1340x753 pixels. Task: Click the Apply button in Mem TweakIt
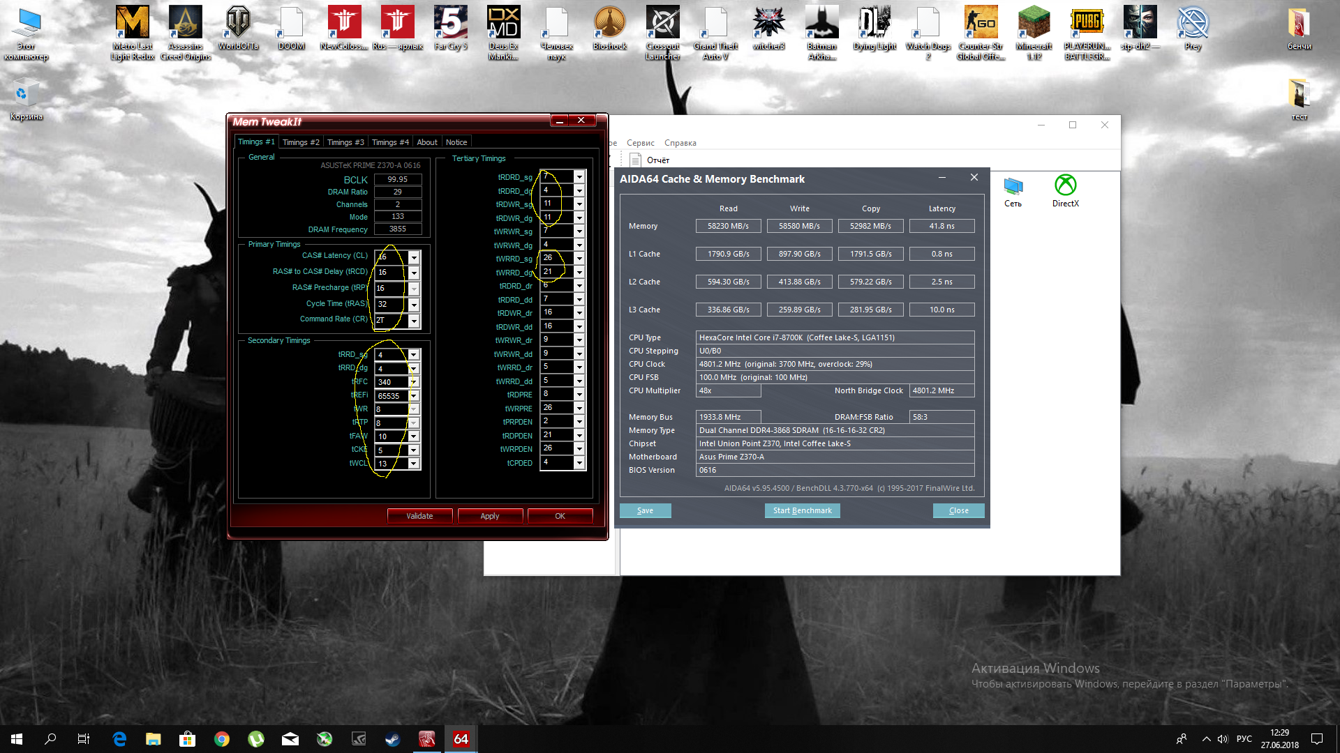[489, 516]
